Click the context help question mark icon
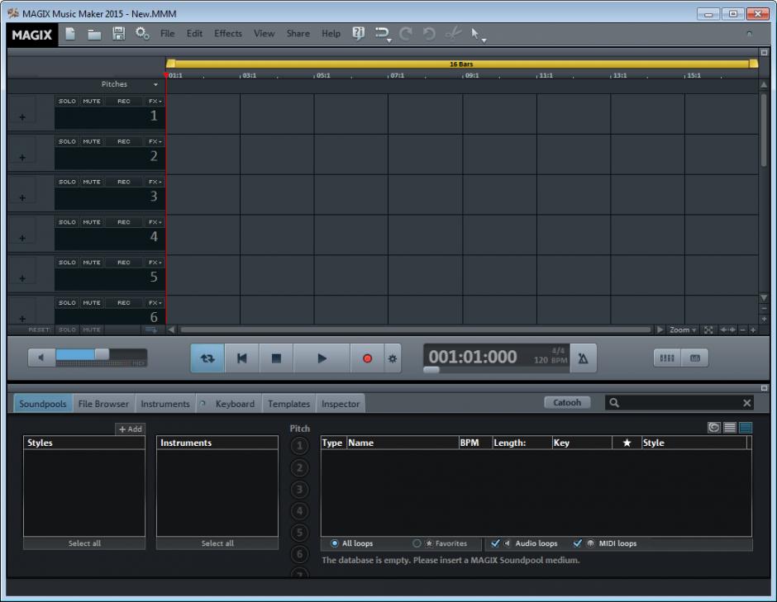 point(358,33)
